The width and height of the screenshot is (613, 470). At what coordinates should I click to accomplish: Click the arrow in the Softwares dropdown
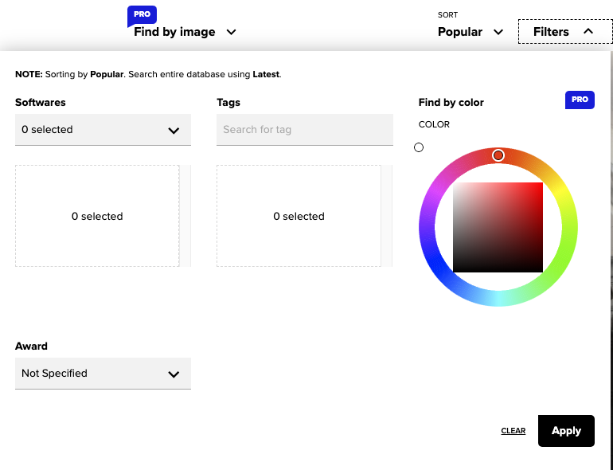pos(174,131)
